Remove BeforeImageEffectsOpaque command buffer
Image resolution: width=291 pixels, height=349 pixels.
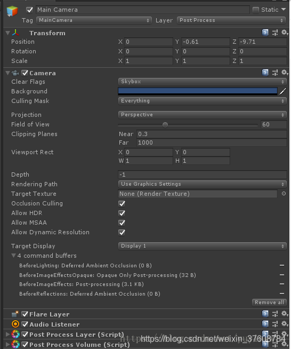[282, 275]
